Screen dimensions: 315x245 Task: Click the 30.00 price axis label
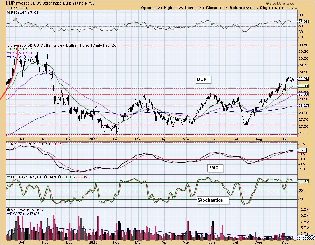point(303,59)
